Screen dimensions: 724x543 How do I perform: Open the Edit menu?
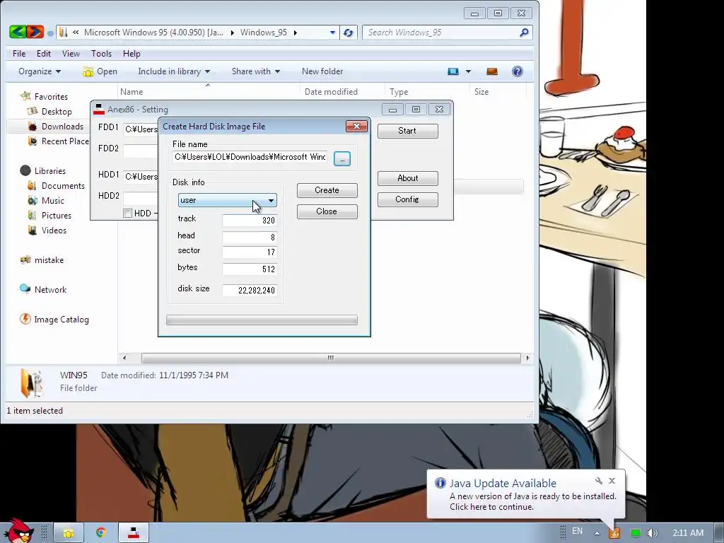tap(44, 54)
